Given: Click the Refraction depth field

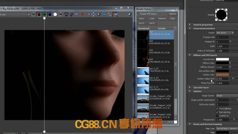Looking at the screenshot, I should tap(223, 105).
